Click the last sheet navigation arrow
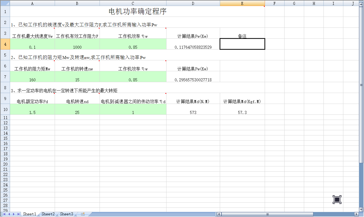Viewport: 364px width, 217px height. click(18, 214)
